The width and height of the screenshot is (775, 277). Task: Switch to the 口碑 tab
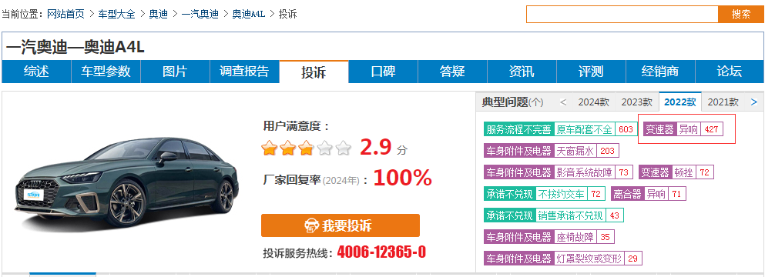point(383,72)
